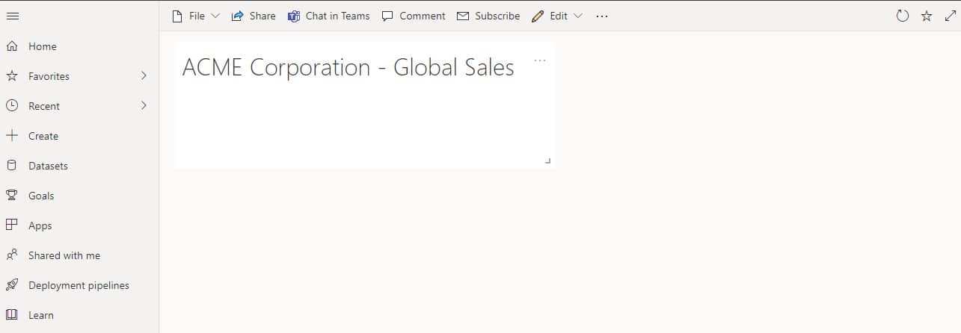The height and width of the screenshot is (333, 961).
Task: Click the Apps grid icon
Action: (x=12, y=225)
